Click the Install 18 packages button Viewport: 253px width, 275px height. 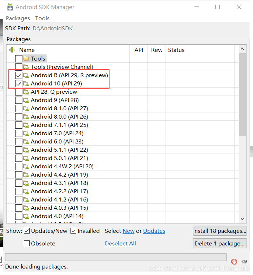click(220, 231)
